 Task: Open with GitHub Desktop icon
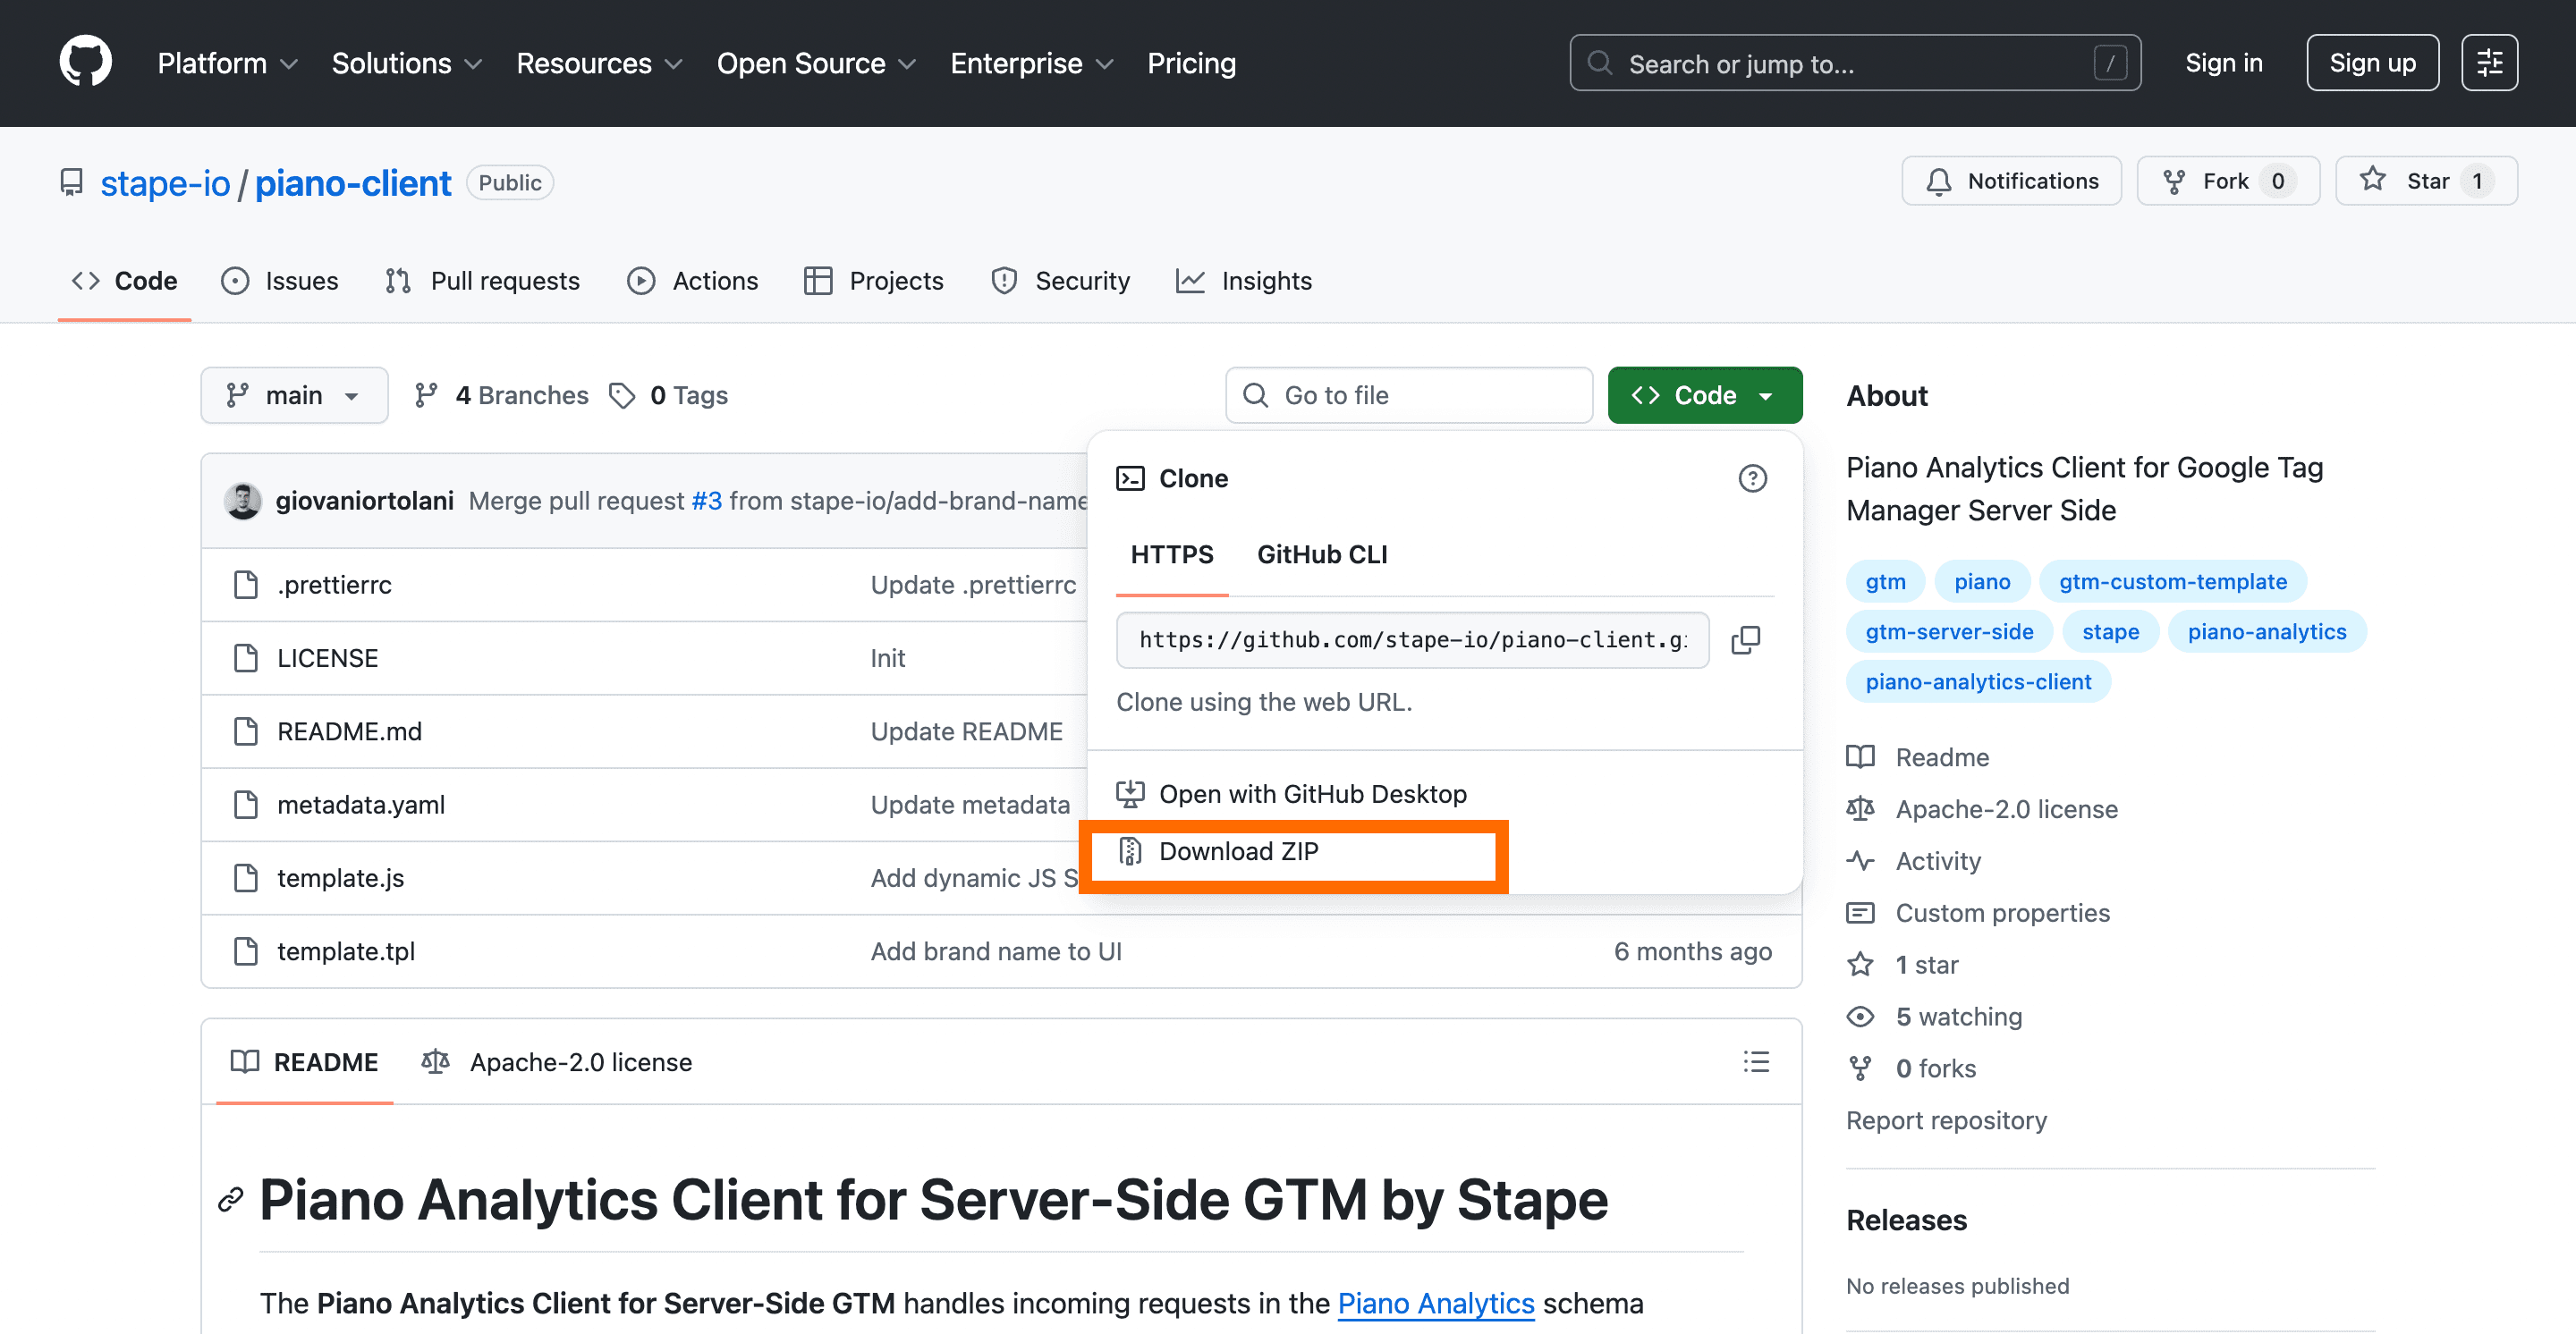pyautogui.click(x=1131, y=792)
